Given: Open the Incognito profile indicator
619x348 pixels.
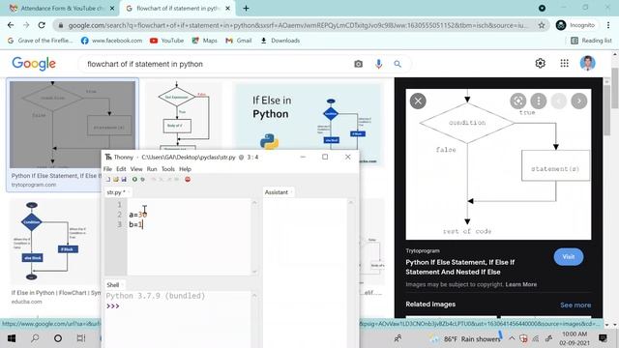Looking at the screenshot, I should tap(575, 25).
